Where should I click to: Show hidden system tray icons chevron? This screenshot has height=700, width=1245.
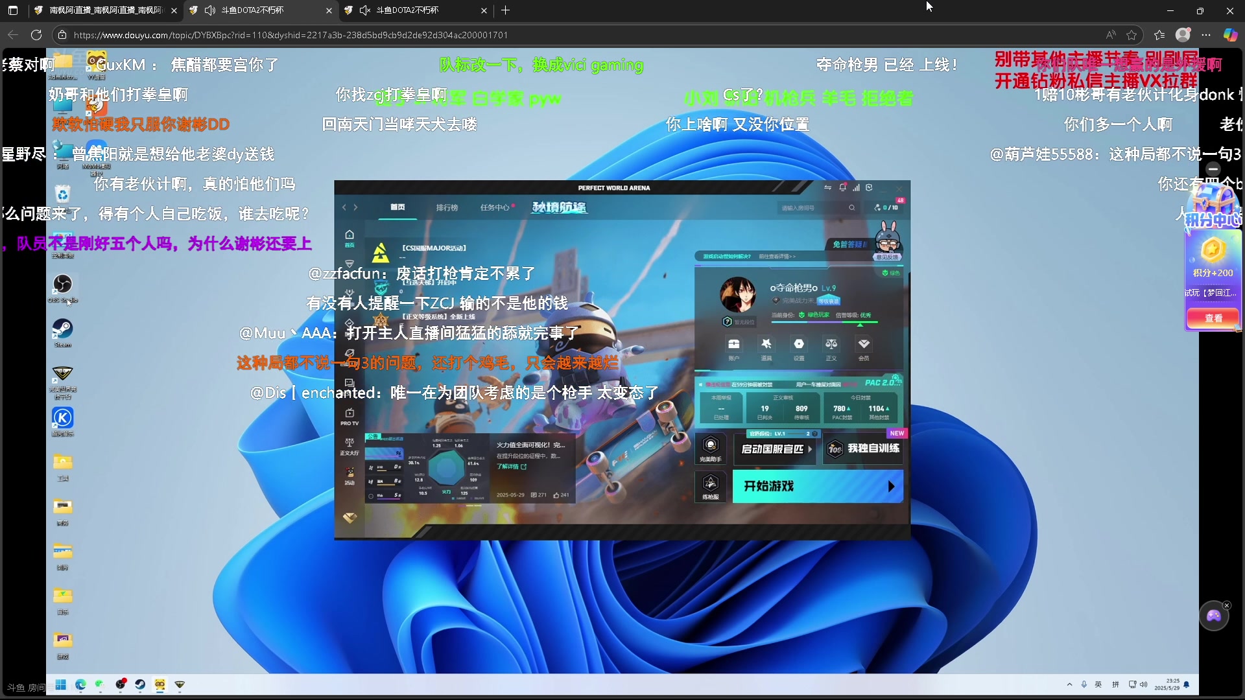tap(1069, 684)
